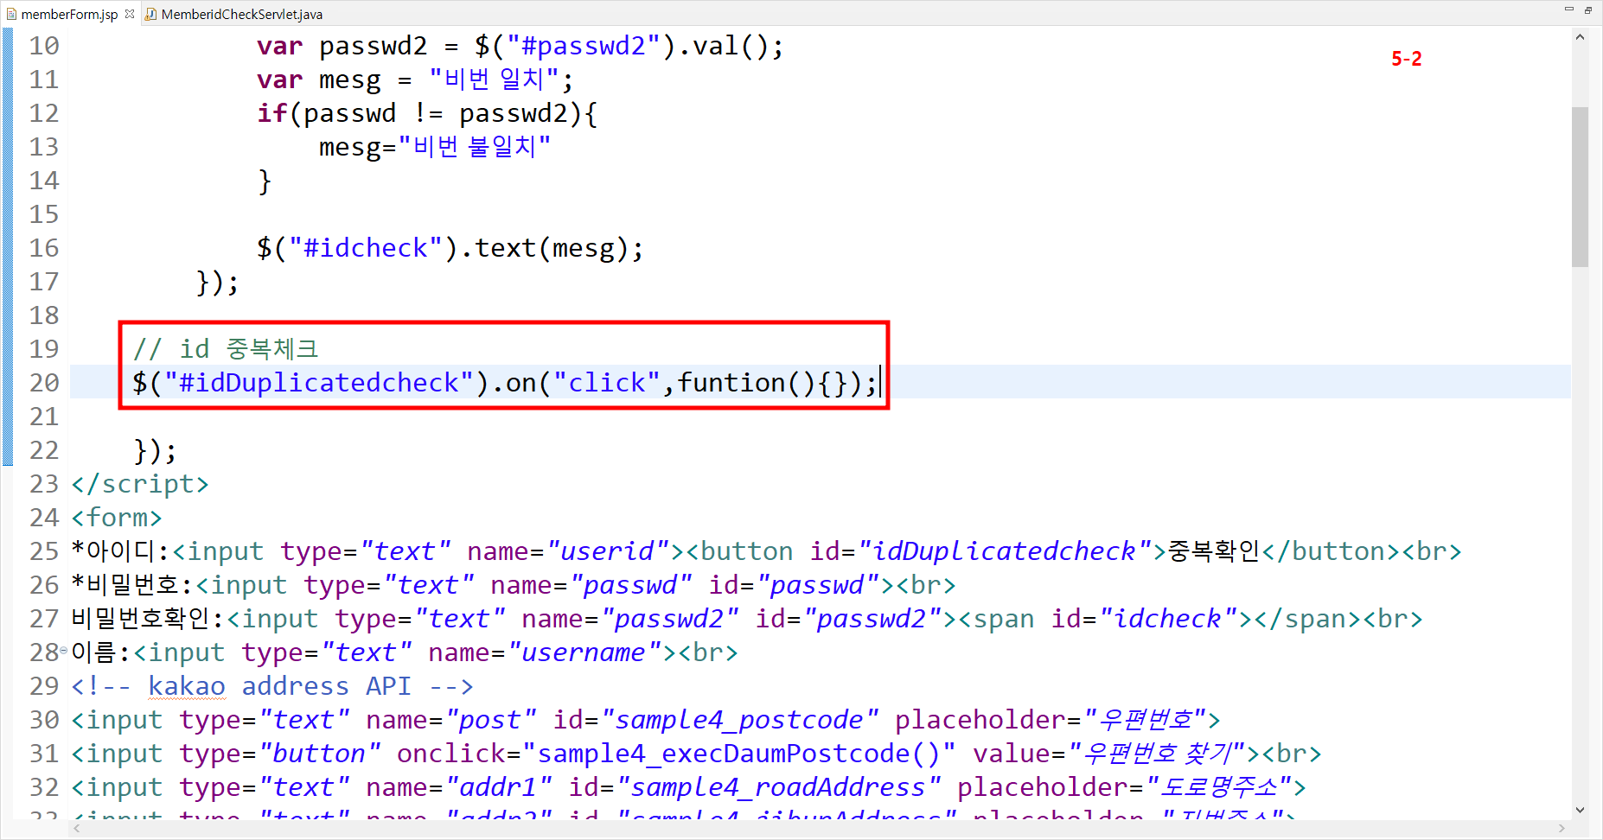This screenshot has height=840, width=1603.
Task: Click the Java file icon on MemberidCheckServlet tab
Action: click(151, 14)
